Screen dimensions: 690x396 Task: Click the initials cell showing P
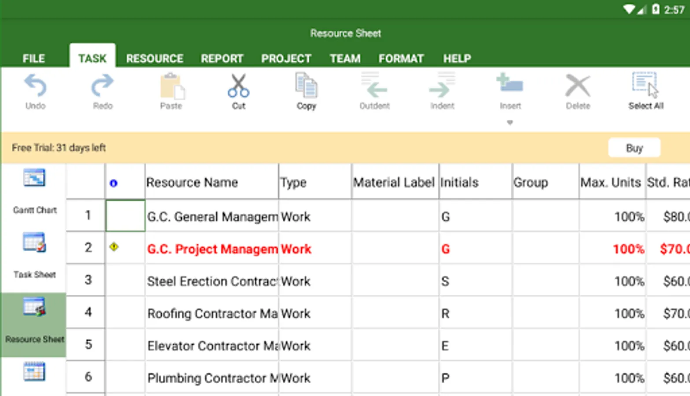pyautogui.click(x=476, y=378)
